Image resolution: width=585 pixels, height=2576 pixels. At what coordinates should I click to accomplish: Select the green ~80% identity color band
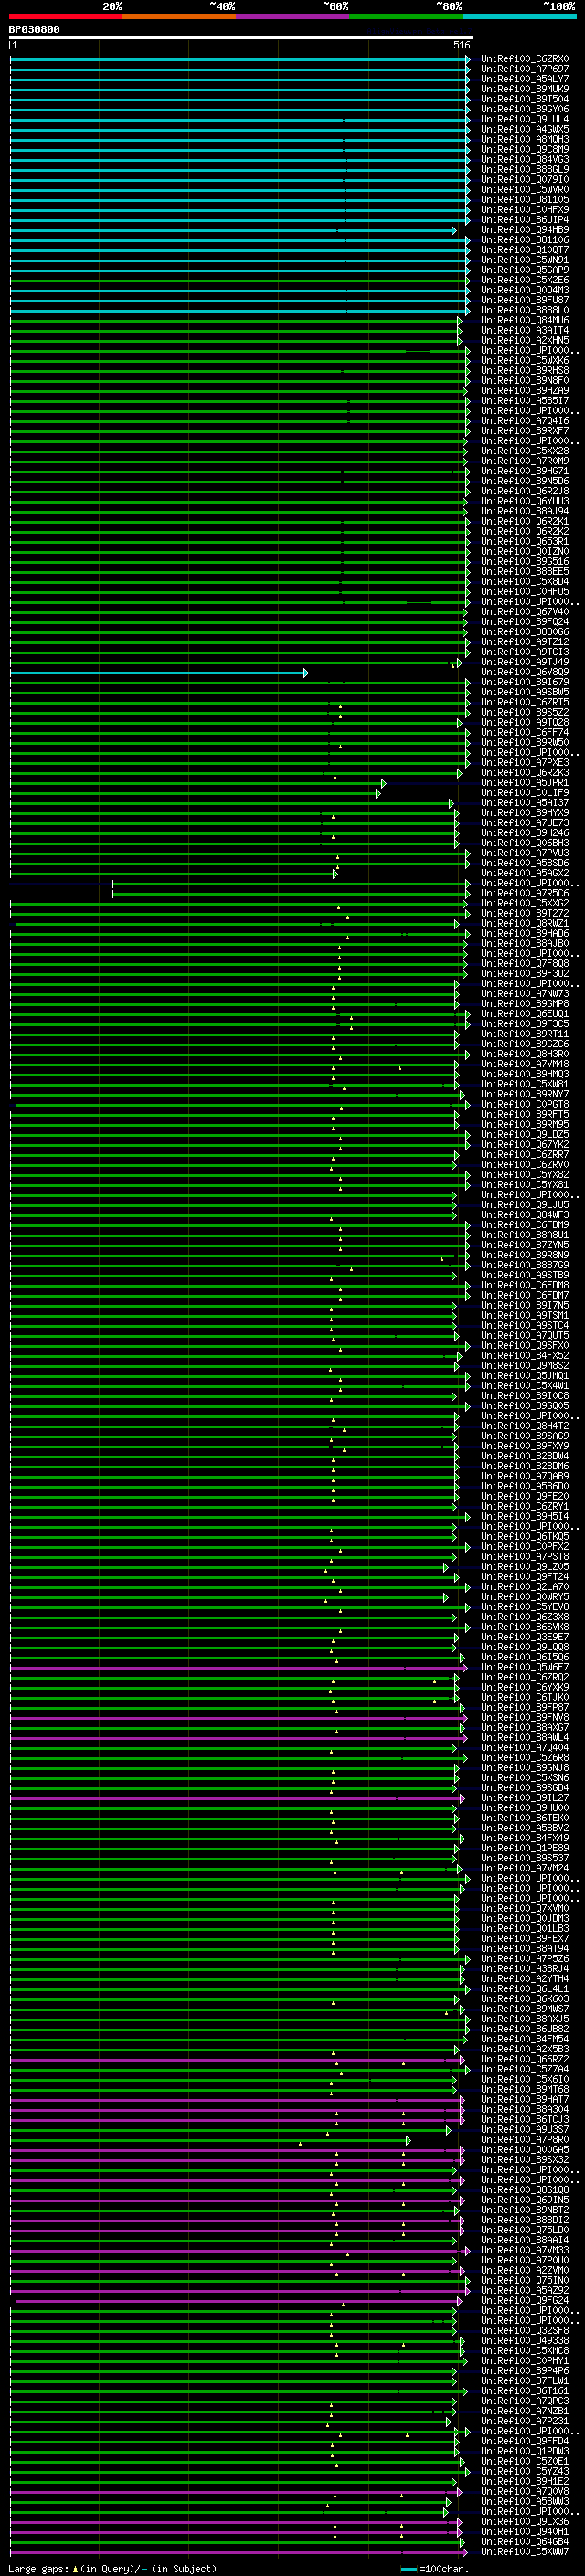(406, 16)
